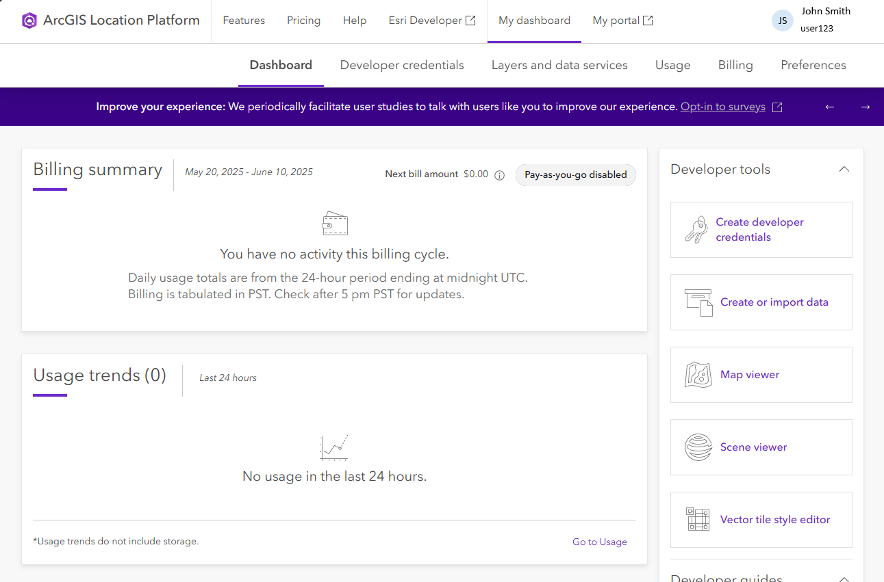The height and width of the screenshot is (582, 884).
Task: Open My portal text in top navigation
Action: click(x=616, y=21)
